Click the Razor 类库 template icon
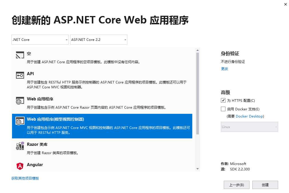This screenshot has height=193, width=289. [20, 146]
